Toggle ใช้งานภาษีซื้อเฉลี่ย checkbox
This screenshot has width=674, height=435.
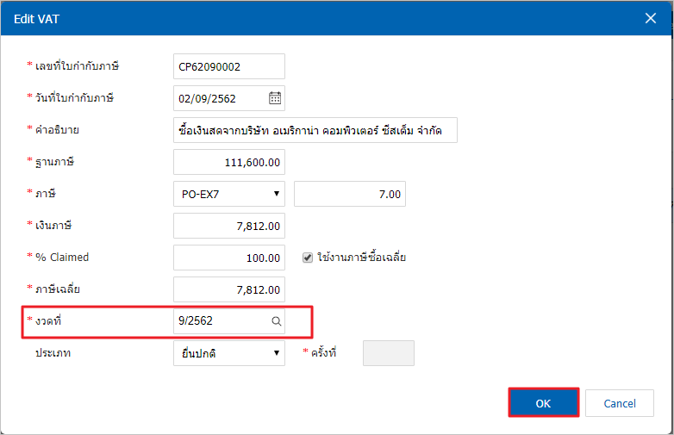308,258
